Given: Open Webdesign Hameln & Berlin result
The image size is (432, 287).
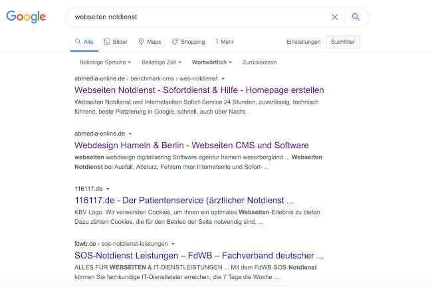Looking at the screenshot, I should tap(191, 145).
